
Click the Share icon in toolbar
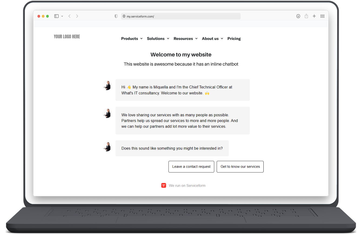pos(306,16)
